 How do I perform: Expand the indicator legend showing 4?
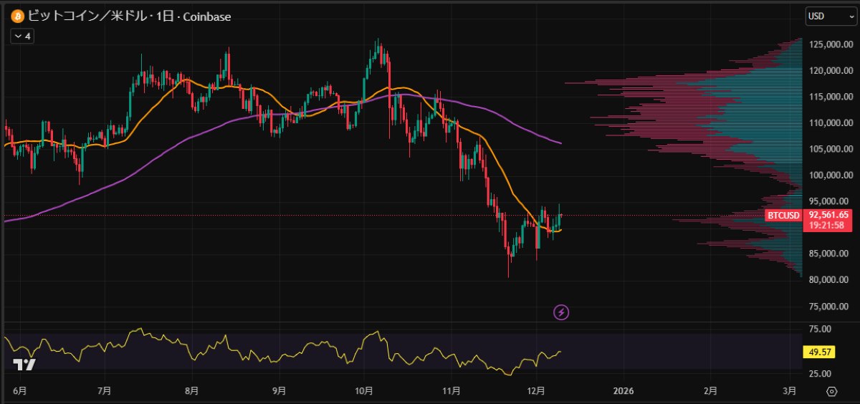pyautogui.click(x=22, y=36)
